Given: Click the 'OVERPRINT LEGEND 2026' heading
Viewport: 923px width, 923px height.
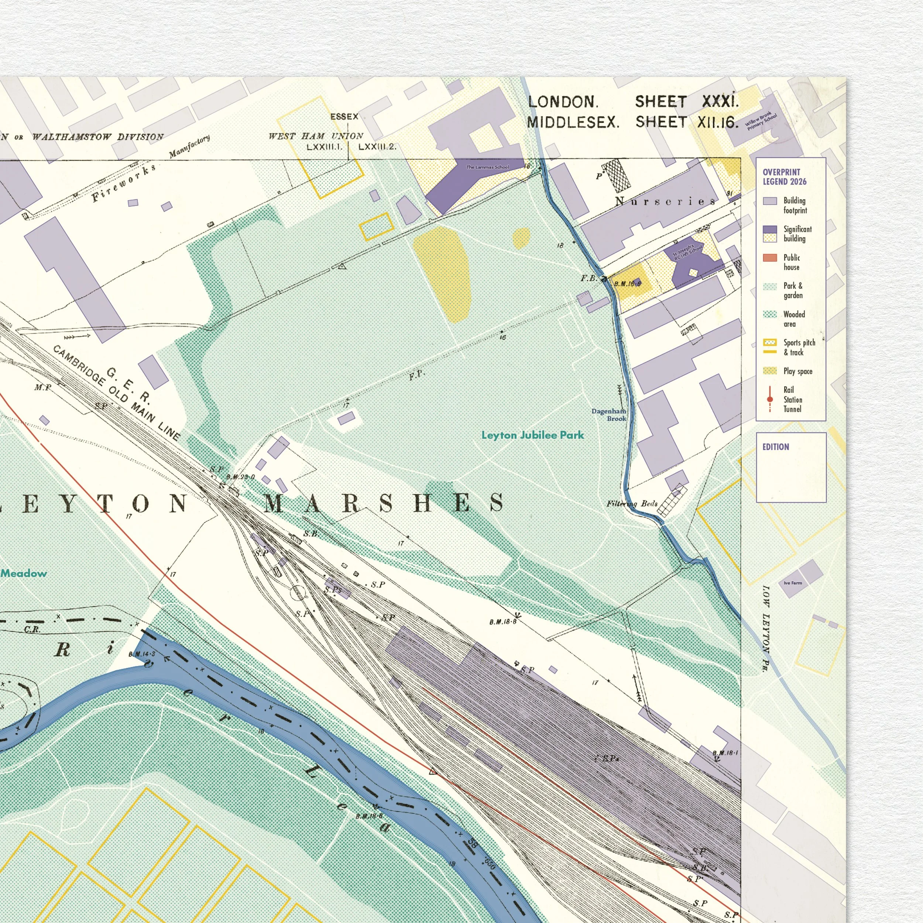Looking at the screenshot, I should [785, 177].
